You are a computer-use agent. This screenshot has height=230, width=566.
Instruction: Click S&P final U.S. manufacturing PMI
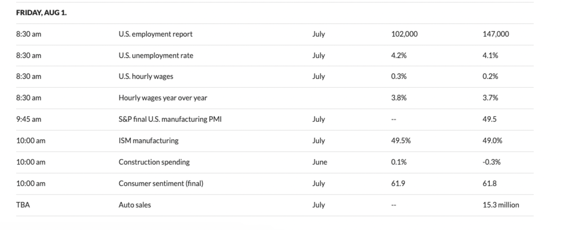170,119
